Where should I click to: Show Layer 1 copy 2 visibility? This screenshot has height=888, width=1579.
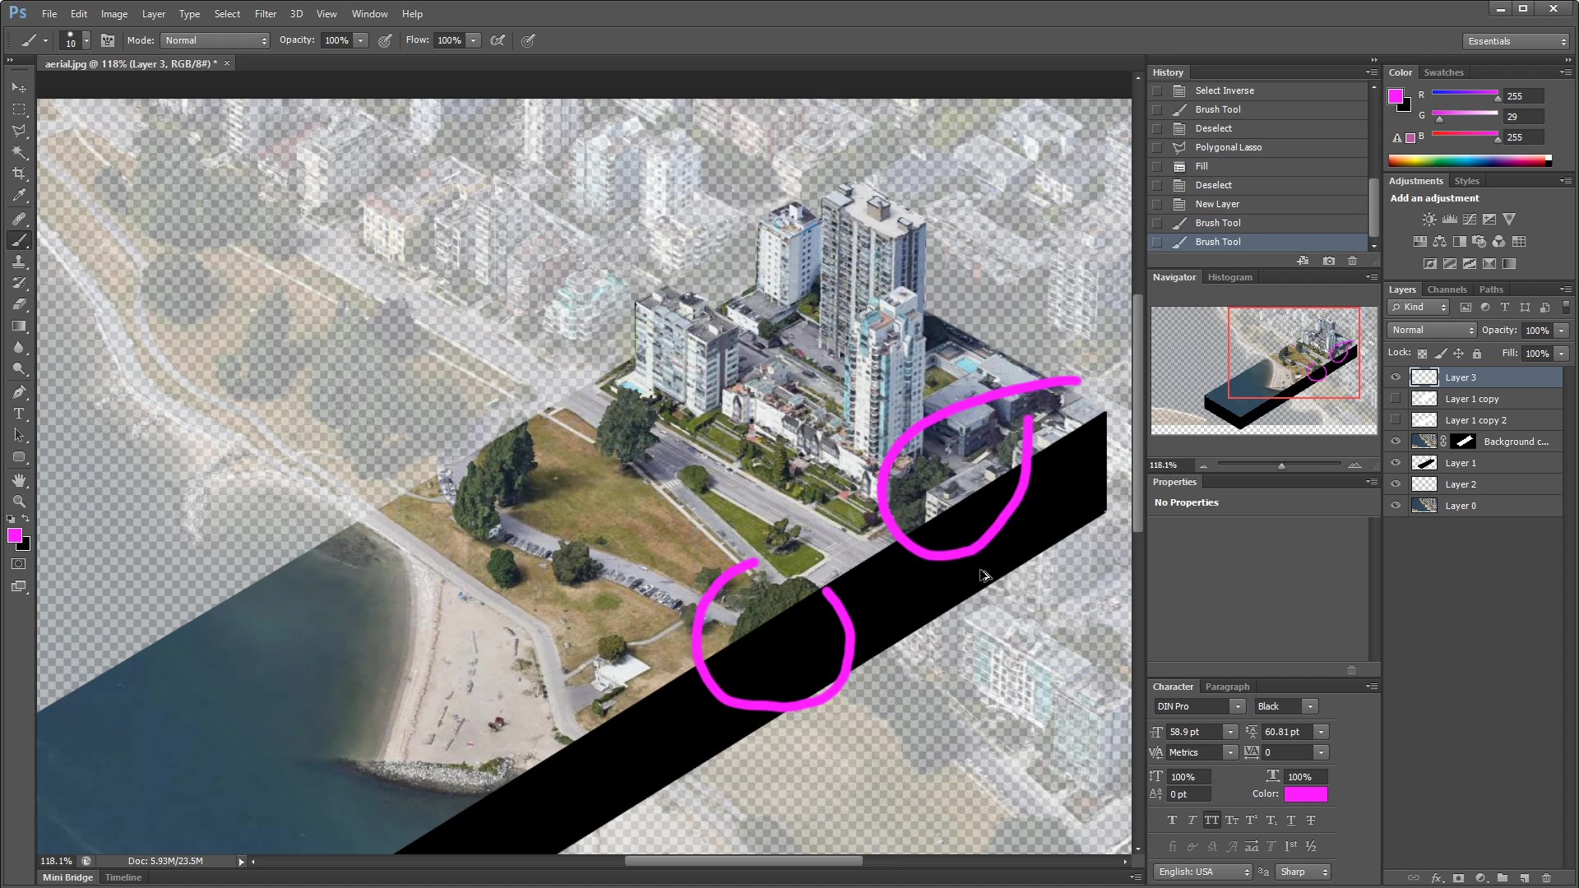(x=1396, y=420)
